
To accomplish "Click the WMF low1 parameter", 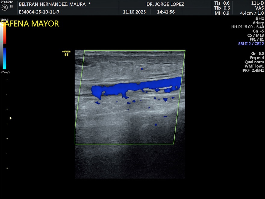I will point(254,66).
